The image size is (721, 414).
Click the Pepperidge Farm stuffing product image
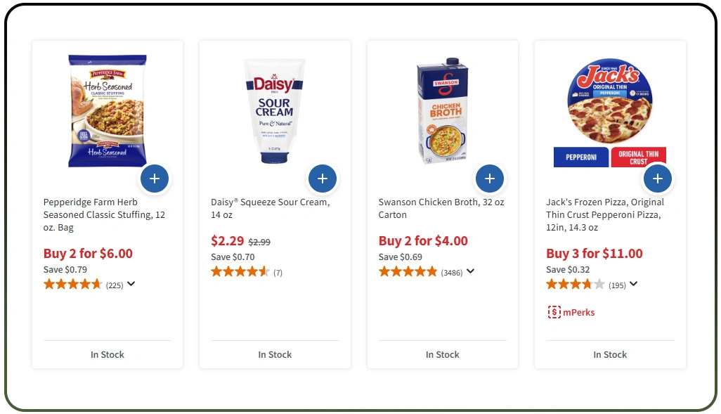(107, 110)
